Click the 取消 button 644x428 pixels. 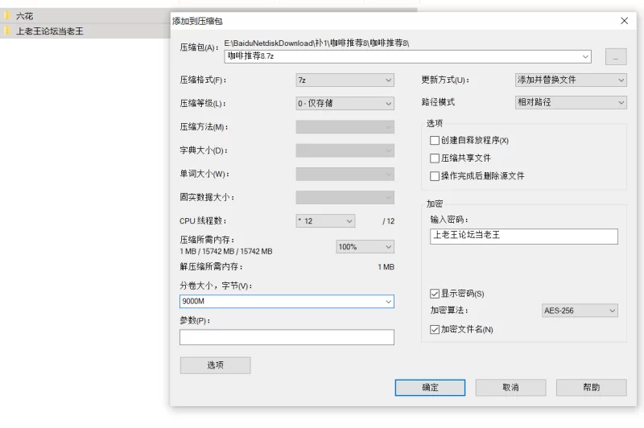tap(510, 388)
